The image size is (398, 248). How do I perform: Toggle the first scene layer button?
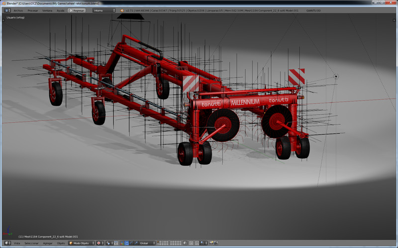coord(159,242)
